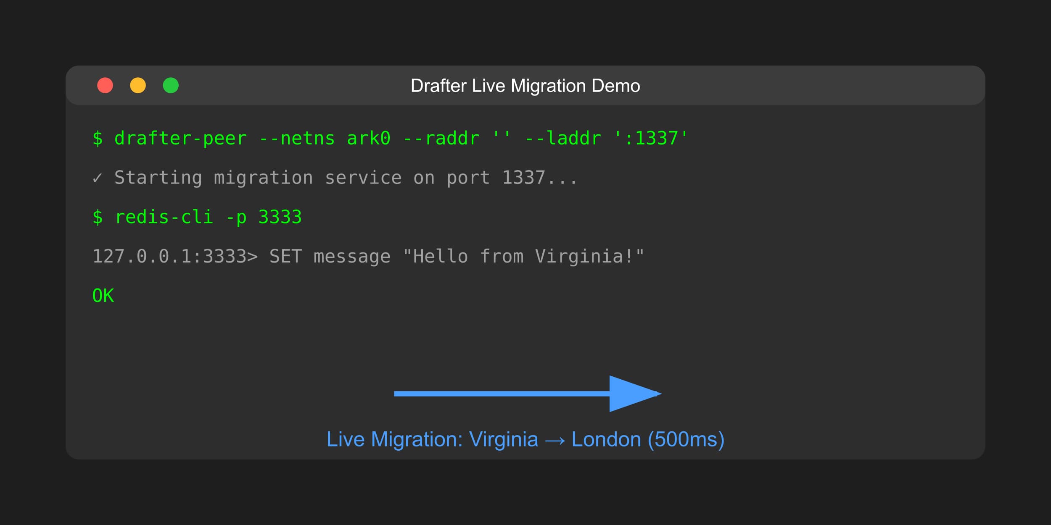Click the small arrow between Virginia and London
The width and height of the screenshot is (1051, 525).
(x=555, y=441)
